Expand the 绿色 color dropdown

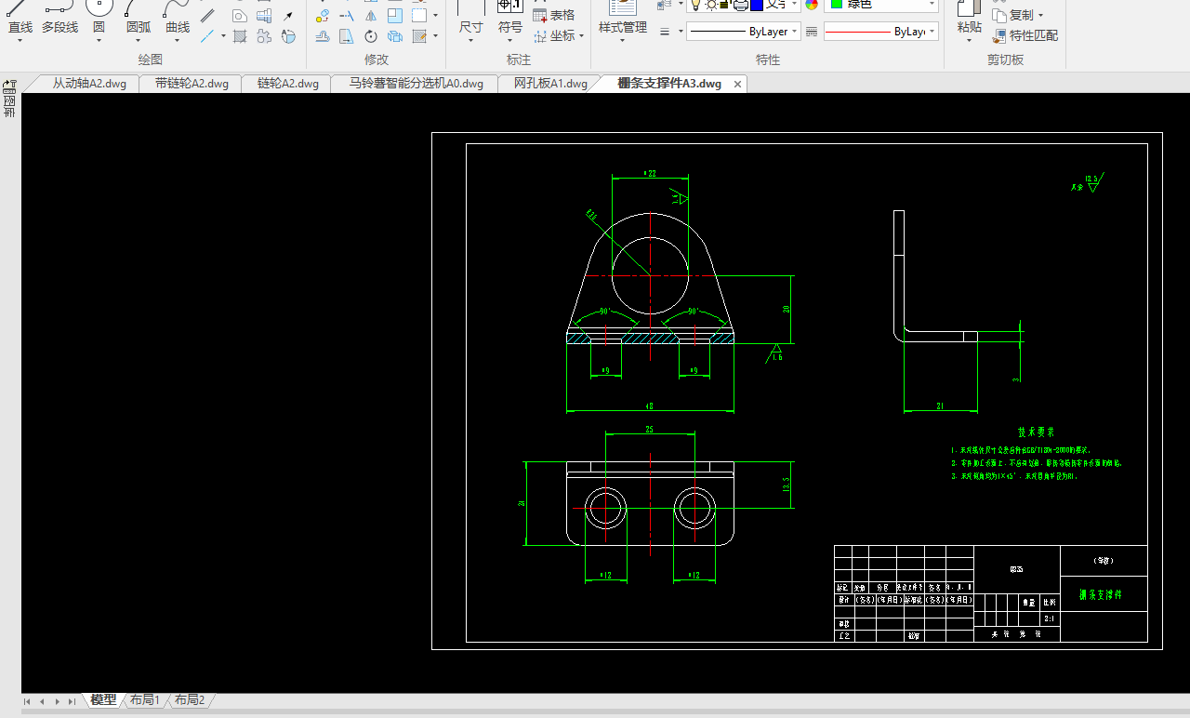tap(932, 5)
